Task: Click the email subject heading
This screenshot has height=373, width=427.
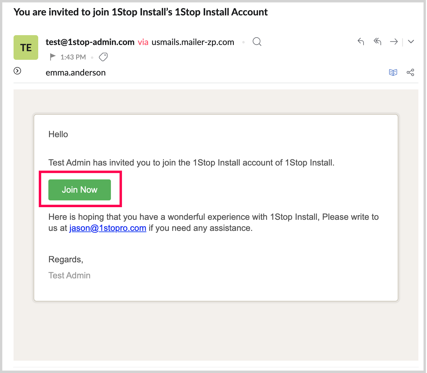Action: pyautogui.click(x=140, y=12)
